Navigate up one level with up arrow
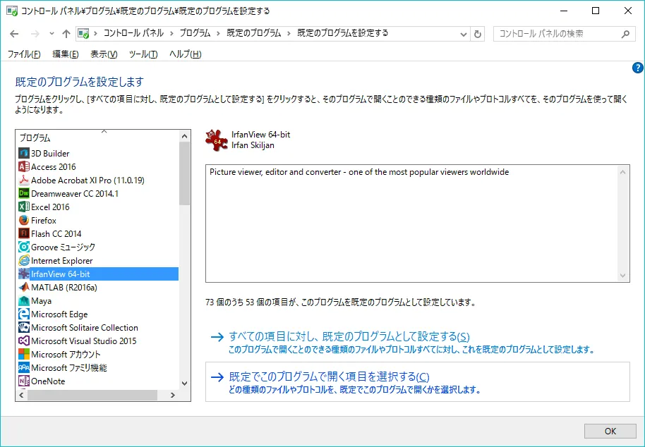Screen dimensions: 645x447 [66, 34]
